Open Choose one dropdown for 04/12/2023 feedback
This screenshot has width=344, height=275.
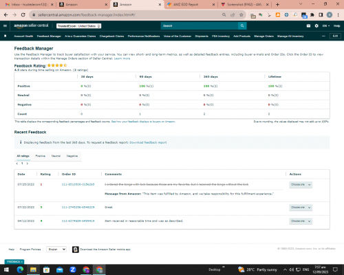click(x=301, y=221)
